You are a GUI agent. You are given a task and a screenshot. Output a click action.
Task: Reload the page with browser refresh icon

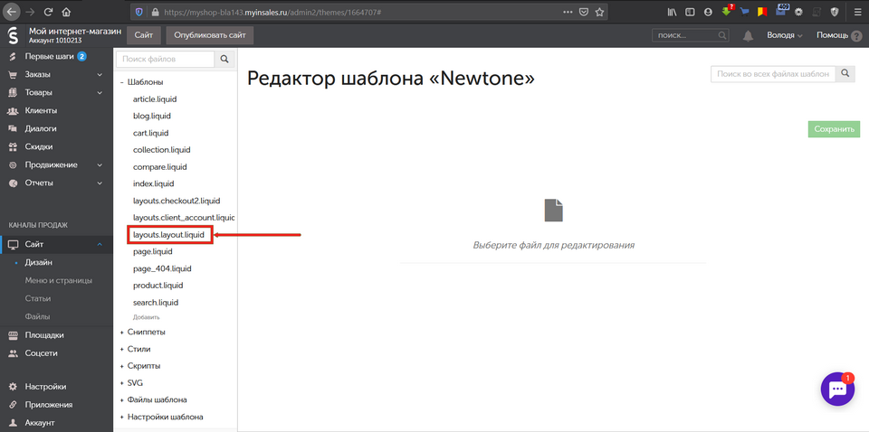tap(48, 12)
